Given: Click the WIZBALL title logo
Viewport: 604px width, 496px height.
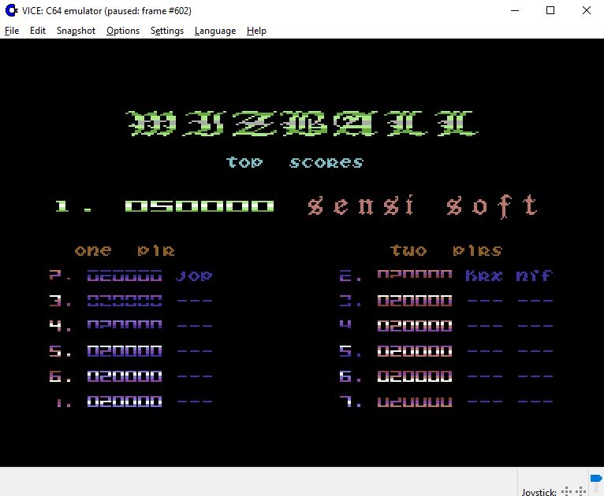Looking at the screenshot, I should click(x=302, y=124).
